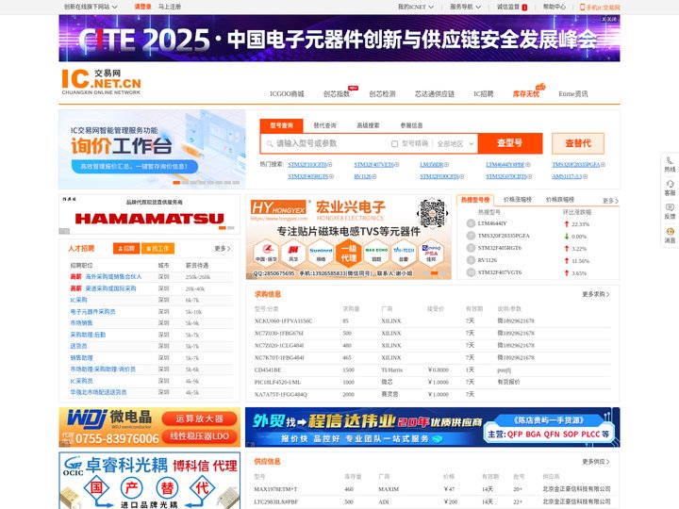
Task: Expand the 创新在线旗下网站 dropdown
Action: (91, 7)
